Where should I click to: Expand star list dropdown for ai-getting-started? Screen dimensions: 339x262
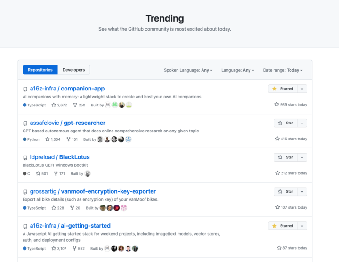tap(302, 226)
